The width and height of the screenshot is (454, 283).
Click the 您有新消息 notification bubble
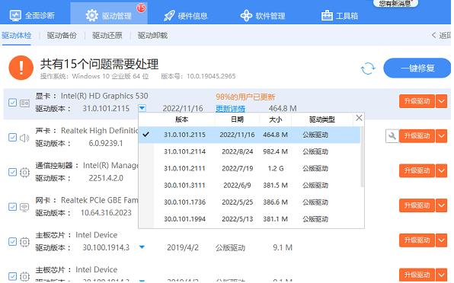(395, 3)
